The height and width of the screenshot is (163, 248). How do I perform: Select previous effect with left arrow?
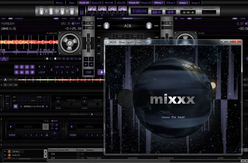(21, 106)
